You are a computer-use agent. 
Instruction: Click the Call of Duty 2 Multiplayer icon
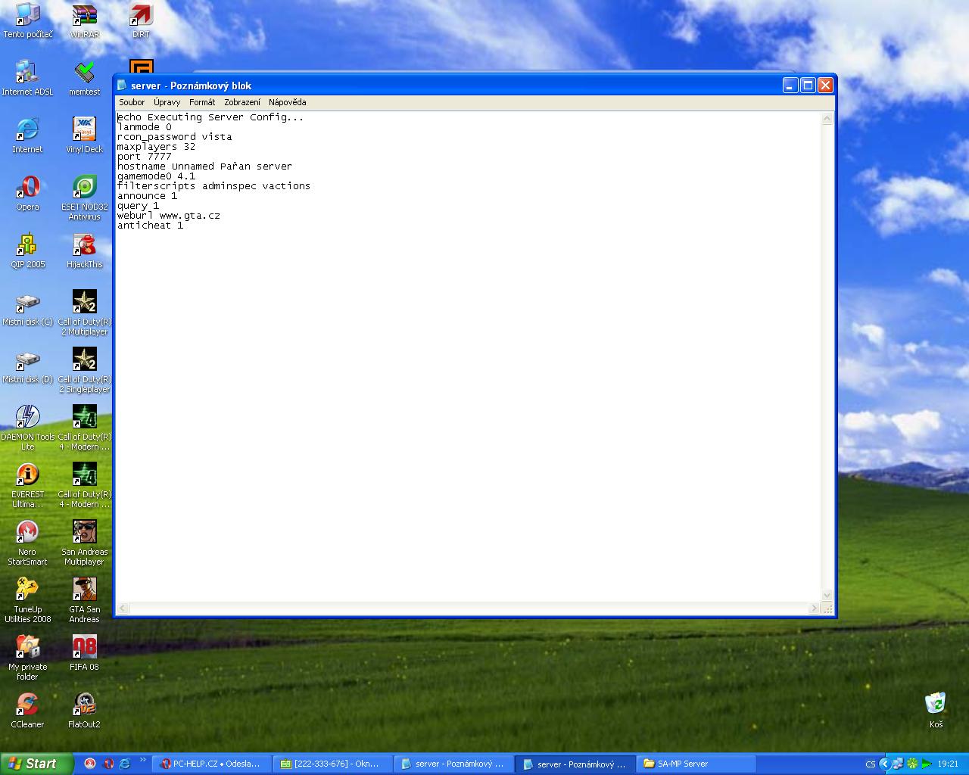click(x=84, y=313)
